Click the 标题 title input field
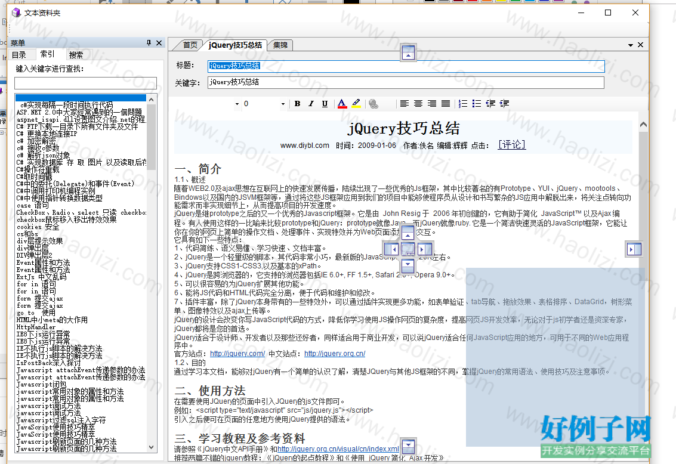 (406, 66)
